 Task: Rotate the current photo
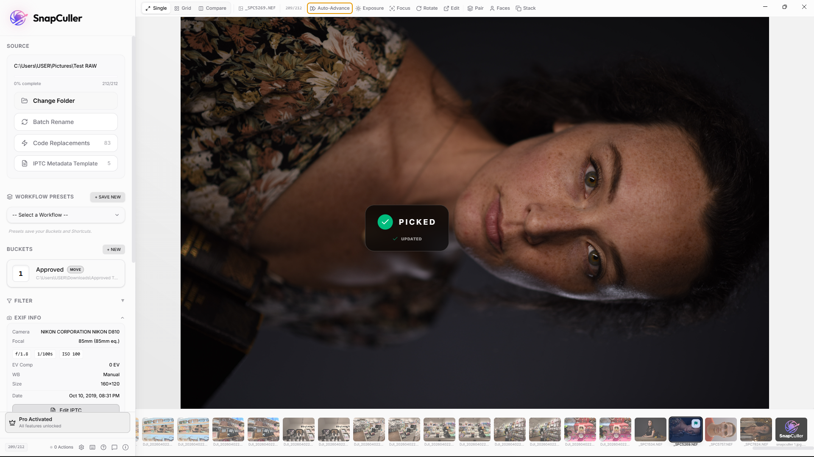coord(427,8)
